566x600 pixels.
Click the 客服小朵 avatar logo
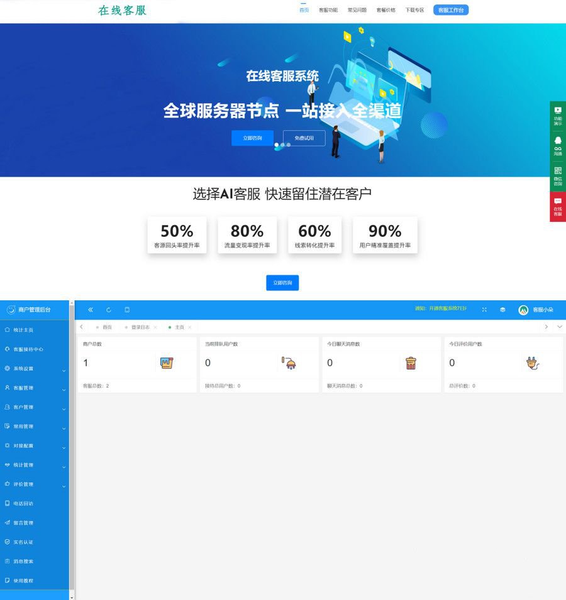(x=524, y=309)
